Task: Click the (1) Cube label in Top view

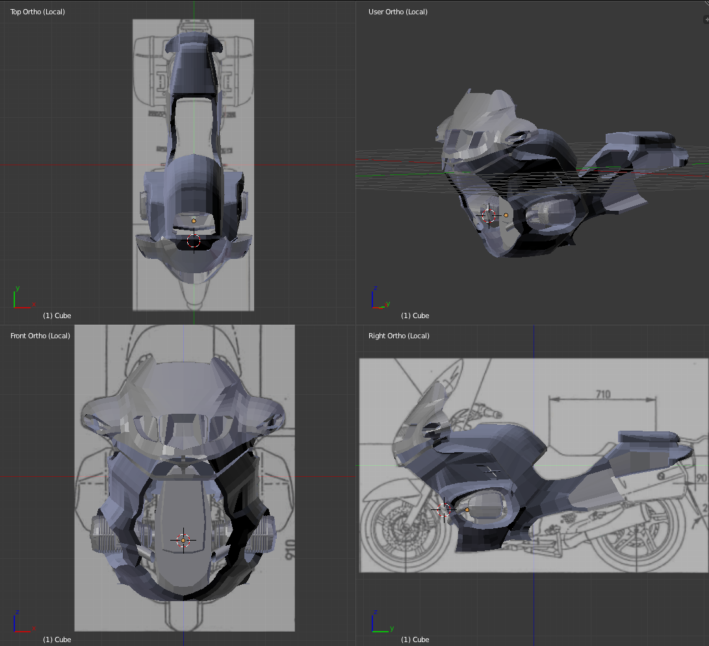Action: (x=57, y=316)
